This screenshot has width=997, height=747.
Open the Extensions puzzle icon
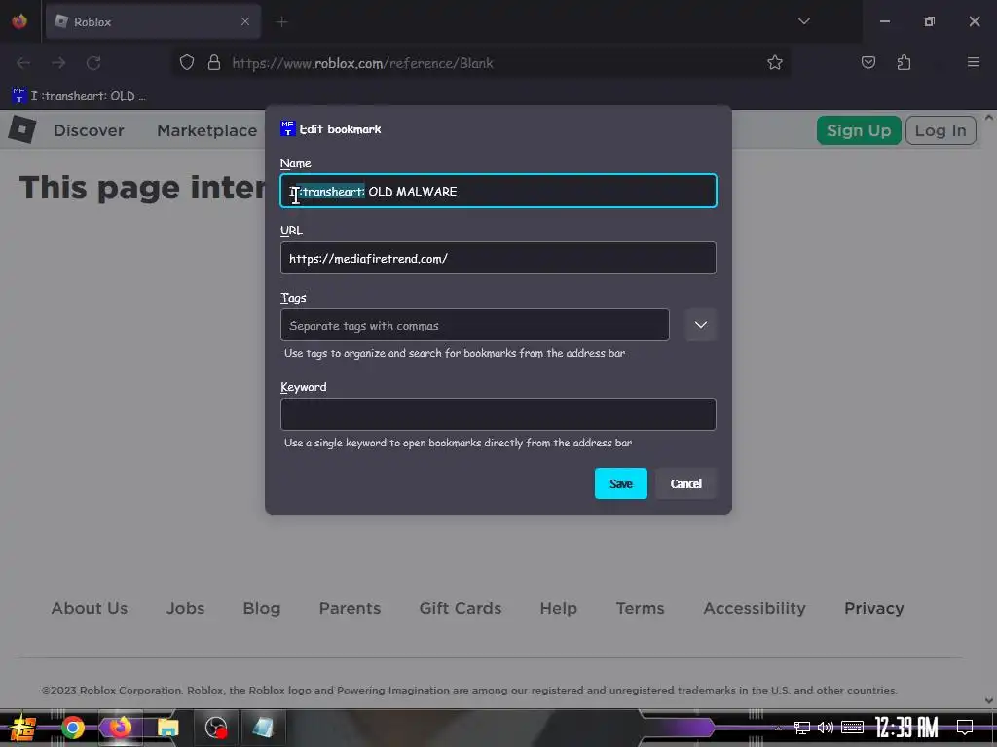pyautogui.click(x=904, y=62)
